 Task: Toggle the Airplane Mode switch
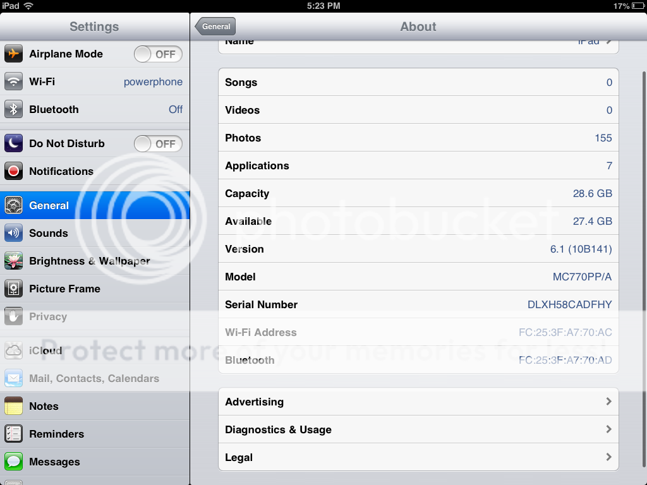click(158, 54)
